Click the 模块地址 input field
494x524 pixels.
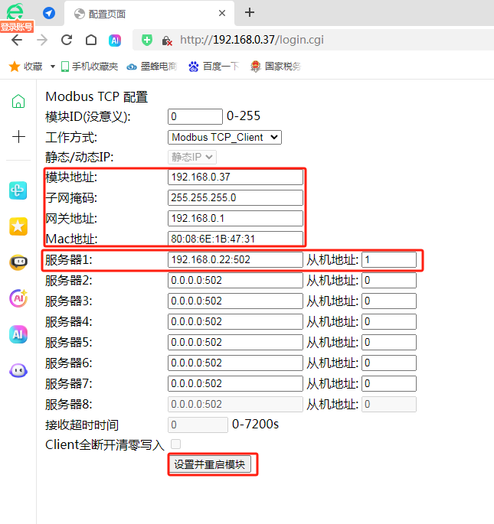pyautogui.click(x=235, y=177)
